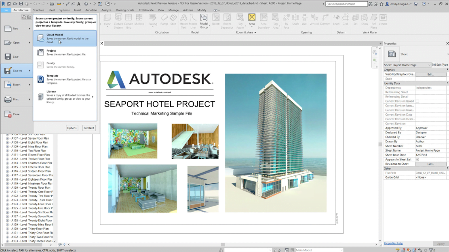Switch to the Structure ribbon tab
The height and width of the screenshot is (252, 449).
[x=38, y=10]
